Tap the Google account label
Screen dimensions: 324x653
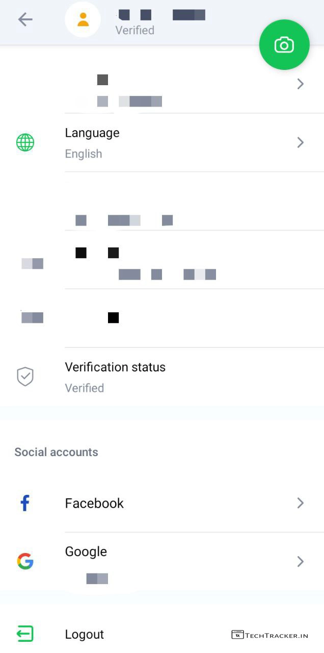86,552
